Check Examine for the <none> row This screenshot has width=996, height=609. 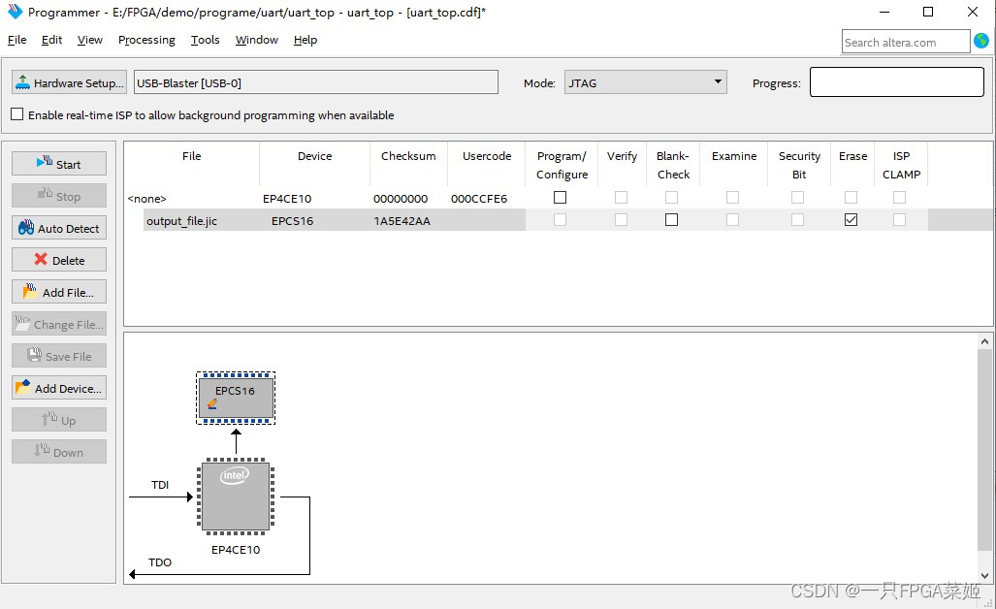[x=732, y=198]
